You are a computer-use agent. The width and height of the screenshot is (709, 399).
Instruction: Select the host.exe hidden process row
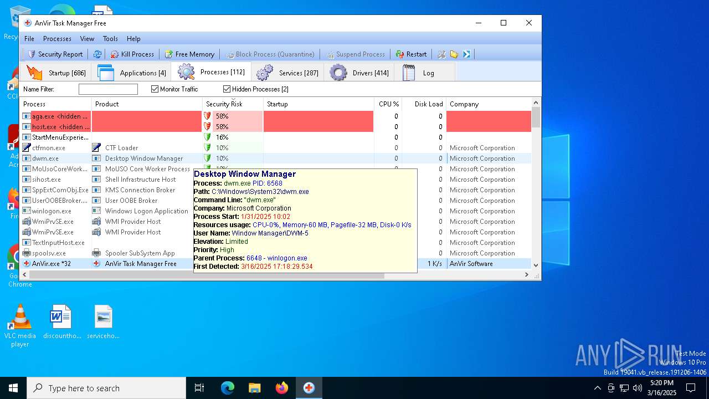tap(275, 127)
